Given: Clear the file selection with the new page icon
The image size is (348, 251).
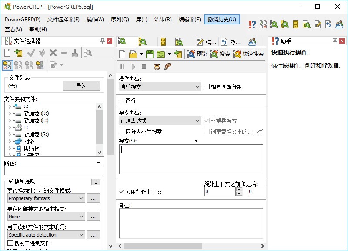Looking at the screenshot, I should click(x=7, y=53).
